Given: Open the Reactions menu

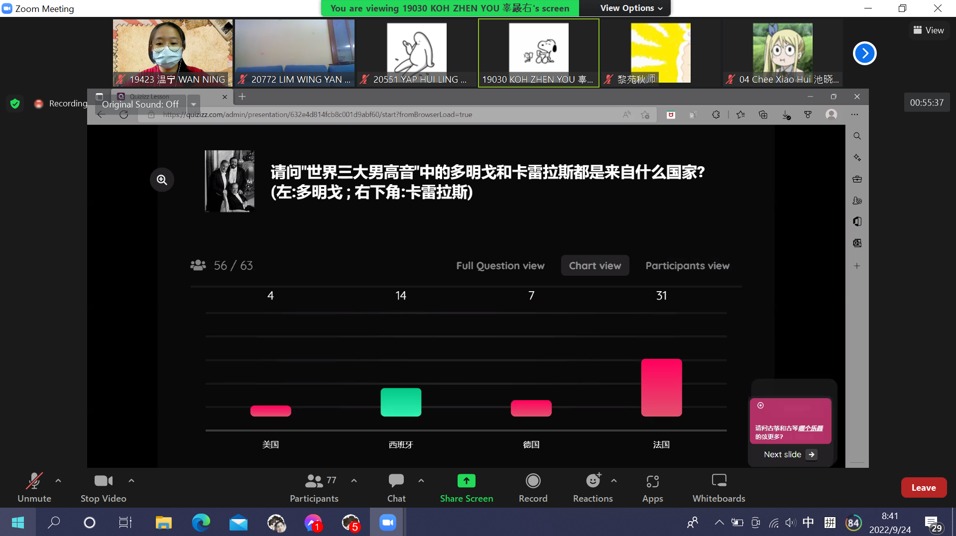Looking at the screenshot, I should 593,487.
